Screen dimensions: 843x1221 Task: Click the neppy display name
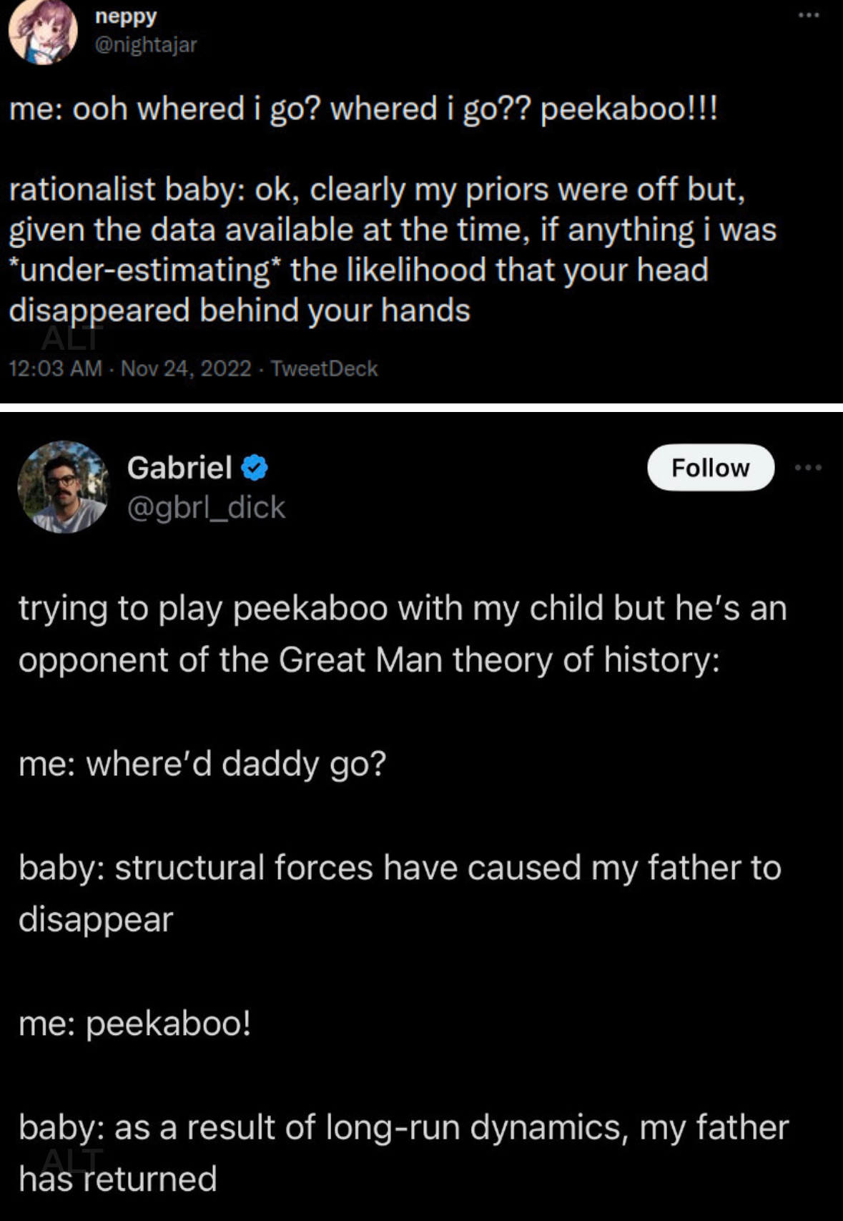pyautogui.click(x=126, y=16)
